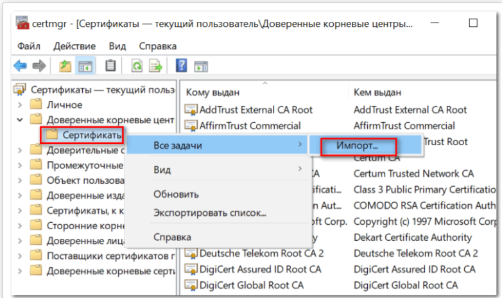502x298 pixels.
Task: Click the blue Help question mark icon
Action: (181, 66)
